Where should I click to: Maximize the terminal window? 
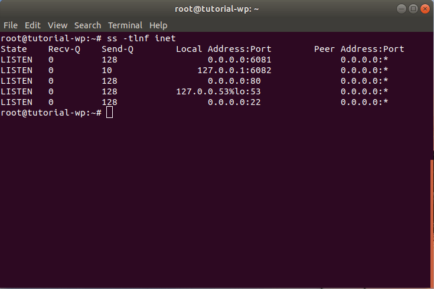click(413, 9)
